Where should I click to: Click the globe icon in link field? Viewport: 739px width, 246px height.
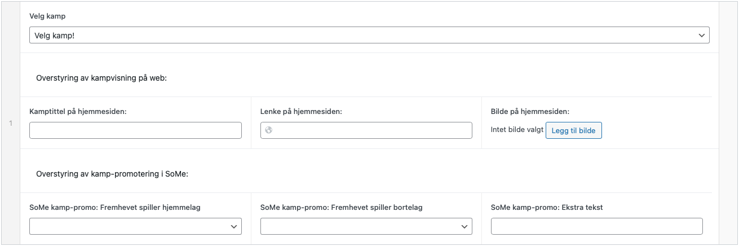pyautogui.click(x=269, y=130)
